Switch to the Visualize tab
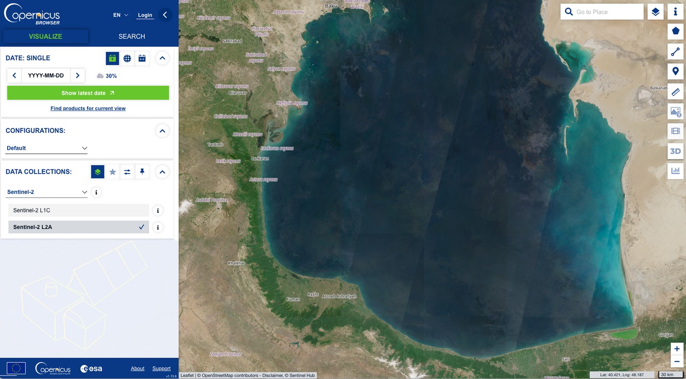 (45, 36)
